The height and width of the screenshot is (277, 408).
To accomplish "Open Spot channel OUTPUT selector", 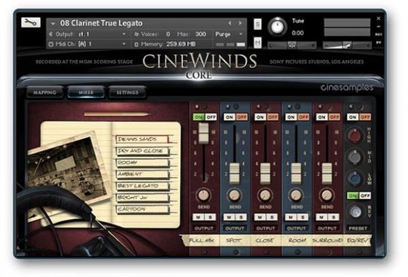I will point(235,228).
